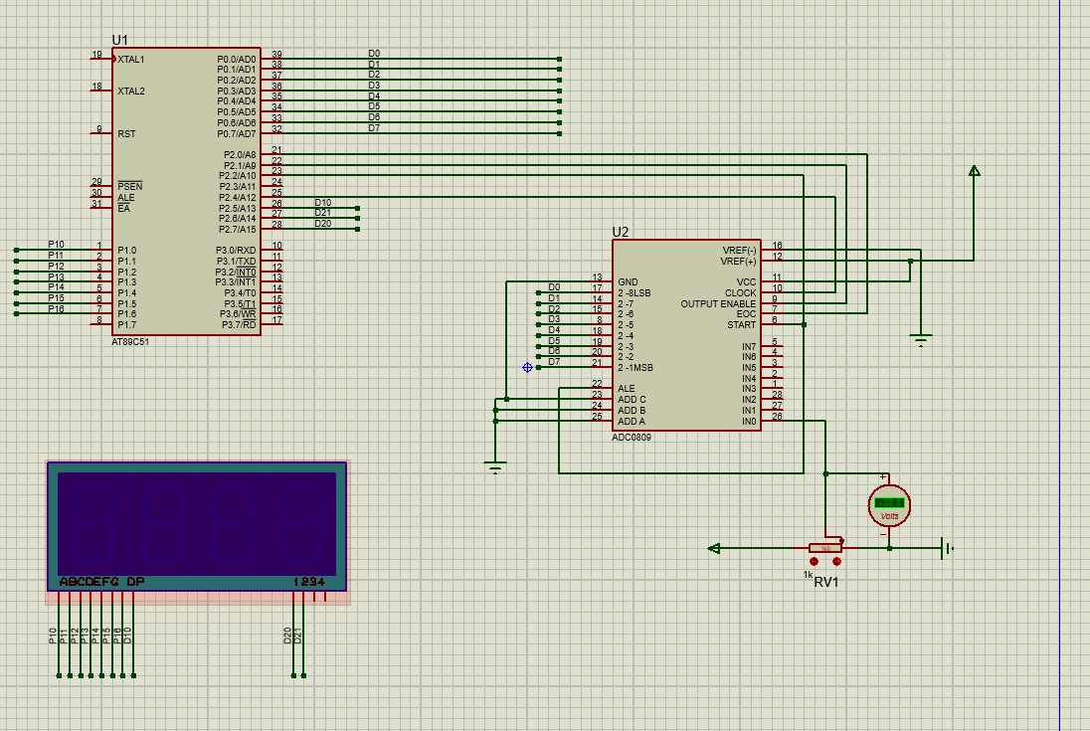1090x731 pixels.
Task: Click the RV1 reference label
Action: 825,582
